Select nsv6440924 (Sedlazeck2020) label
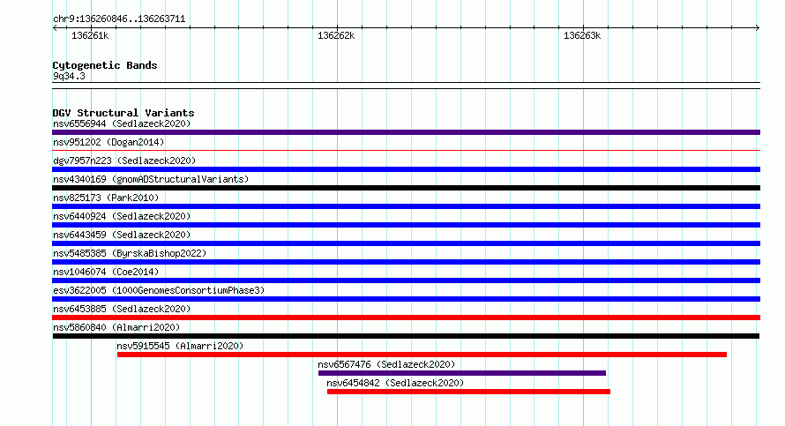This screenshot has height=426, width=785. tap(122, 216)
